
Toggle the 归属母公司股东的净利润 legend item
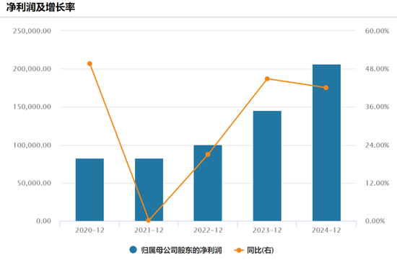click(175, 250)
